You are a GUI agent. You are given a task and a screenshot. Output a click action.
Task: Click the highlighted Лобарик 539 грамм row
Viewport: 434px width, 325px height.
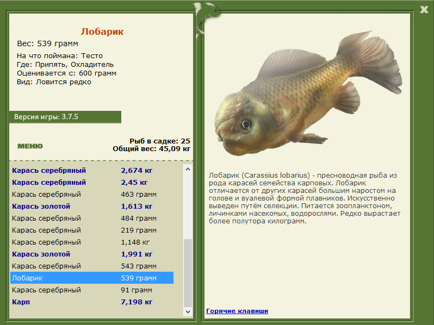click(x=92, y=278)
